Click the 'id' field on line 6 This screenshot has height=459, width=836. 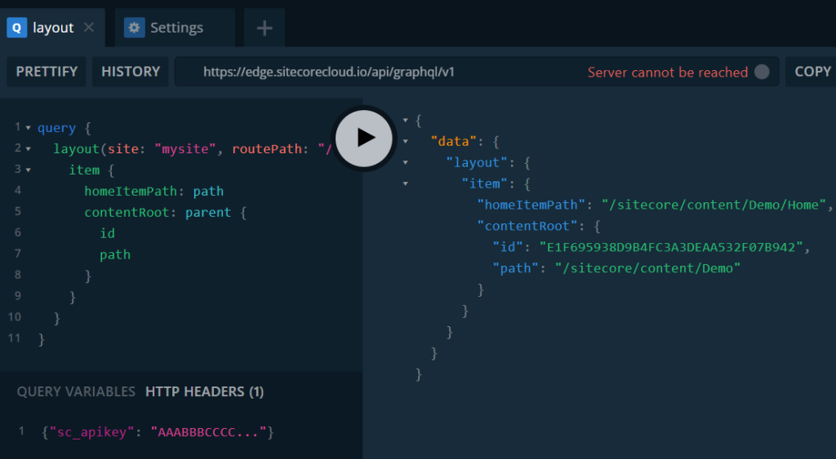coord(107,233)
